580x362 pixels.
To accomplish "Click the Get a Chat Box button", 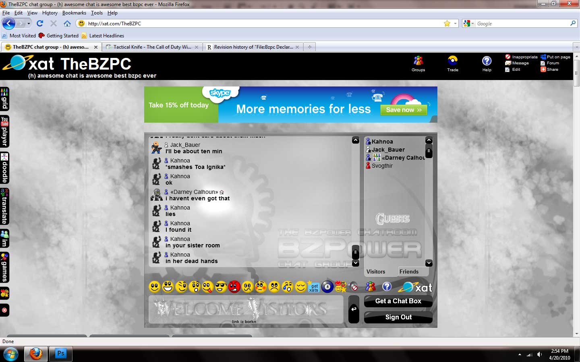I will 398,301.
